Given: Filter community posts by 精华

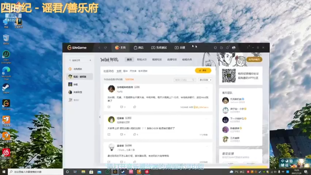Looking at the screenshot, I should tap(125, 71).
